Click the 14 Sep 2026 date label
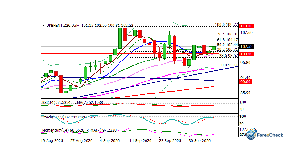 coord(141,141)
